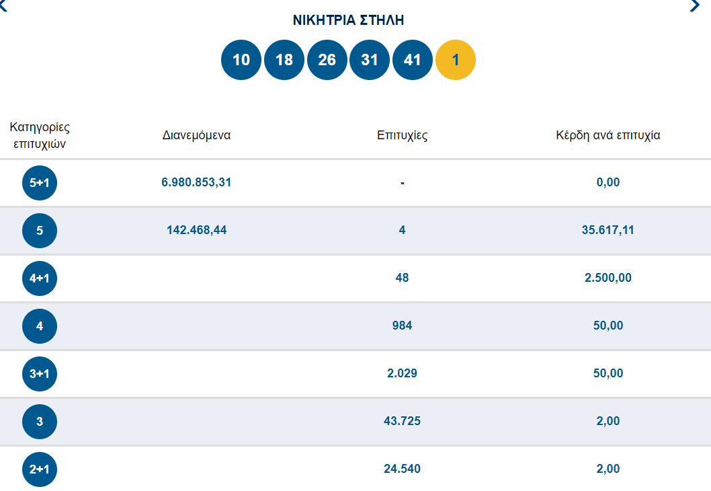Click winning number ball 41
The image size is (711, 491).
pyautogui.click(x=412, y=60)
